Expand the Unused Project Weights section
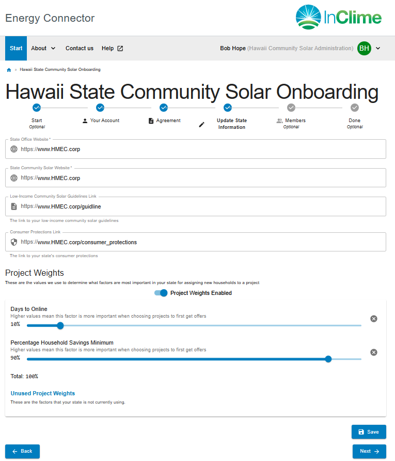The height and width of the screenshot is (461, 395). 42,393
